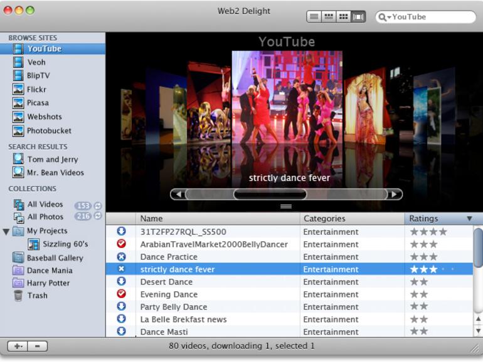483x362 pixels.
Task: Click the download icon beside Desert Dance
Action: [x=121, y=282]
